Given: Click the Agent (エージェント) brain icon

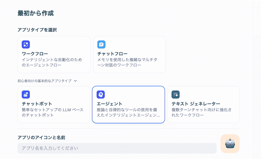Looking at the screenshot, I should (x=101, y=94).
